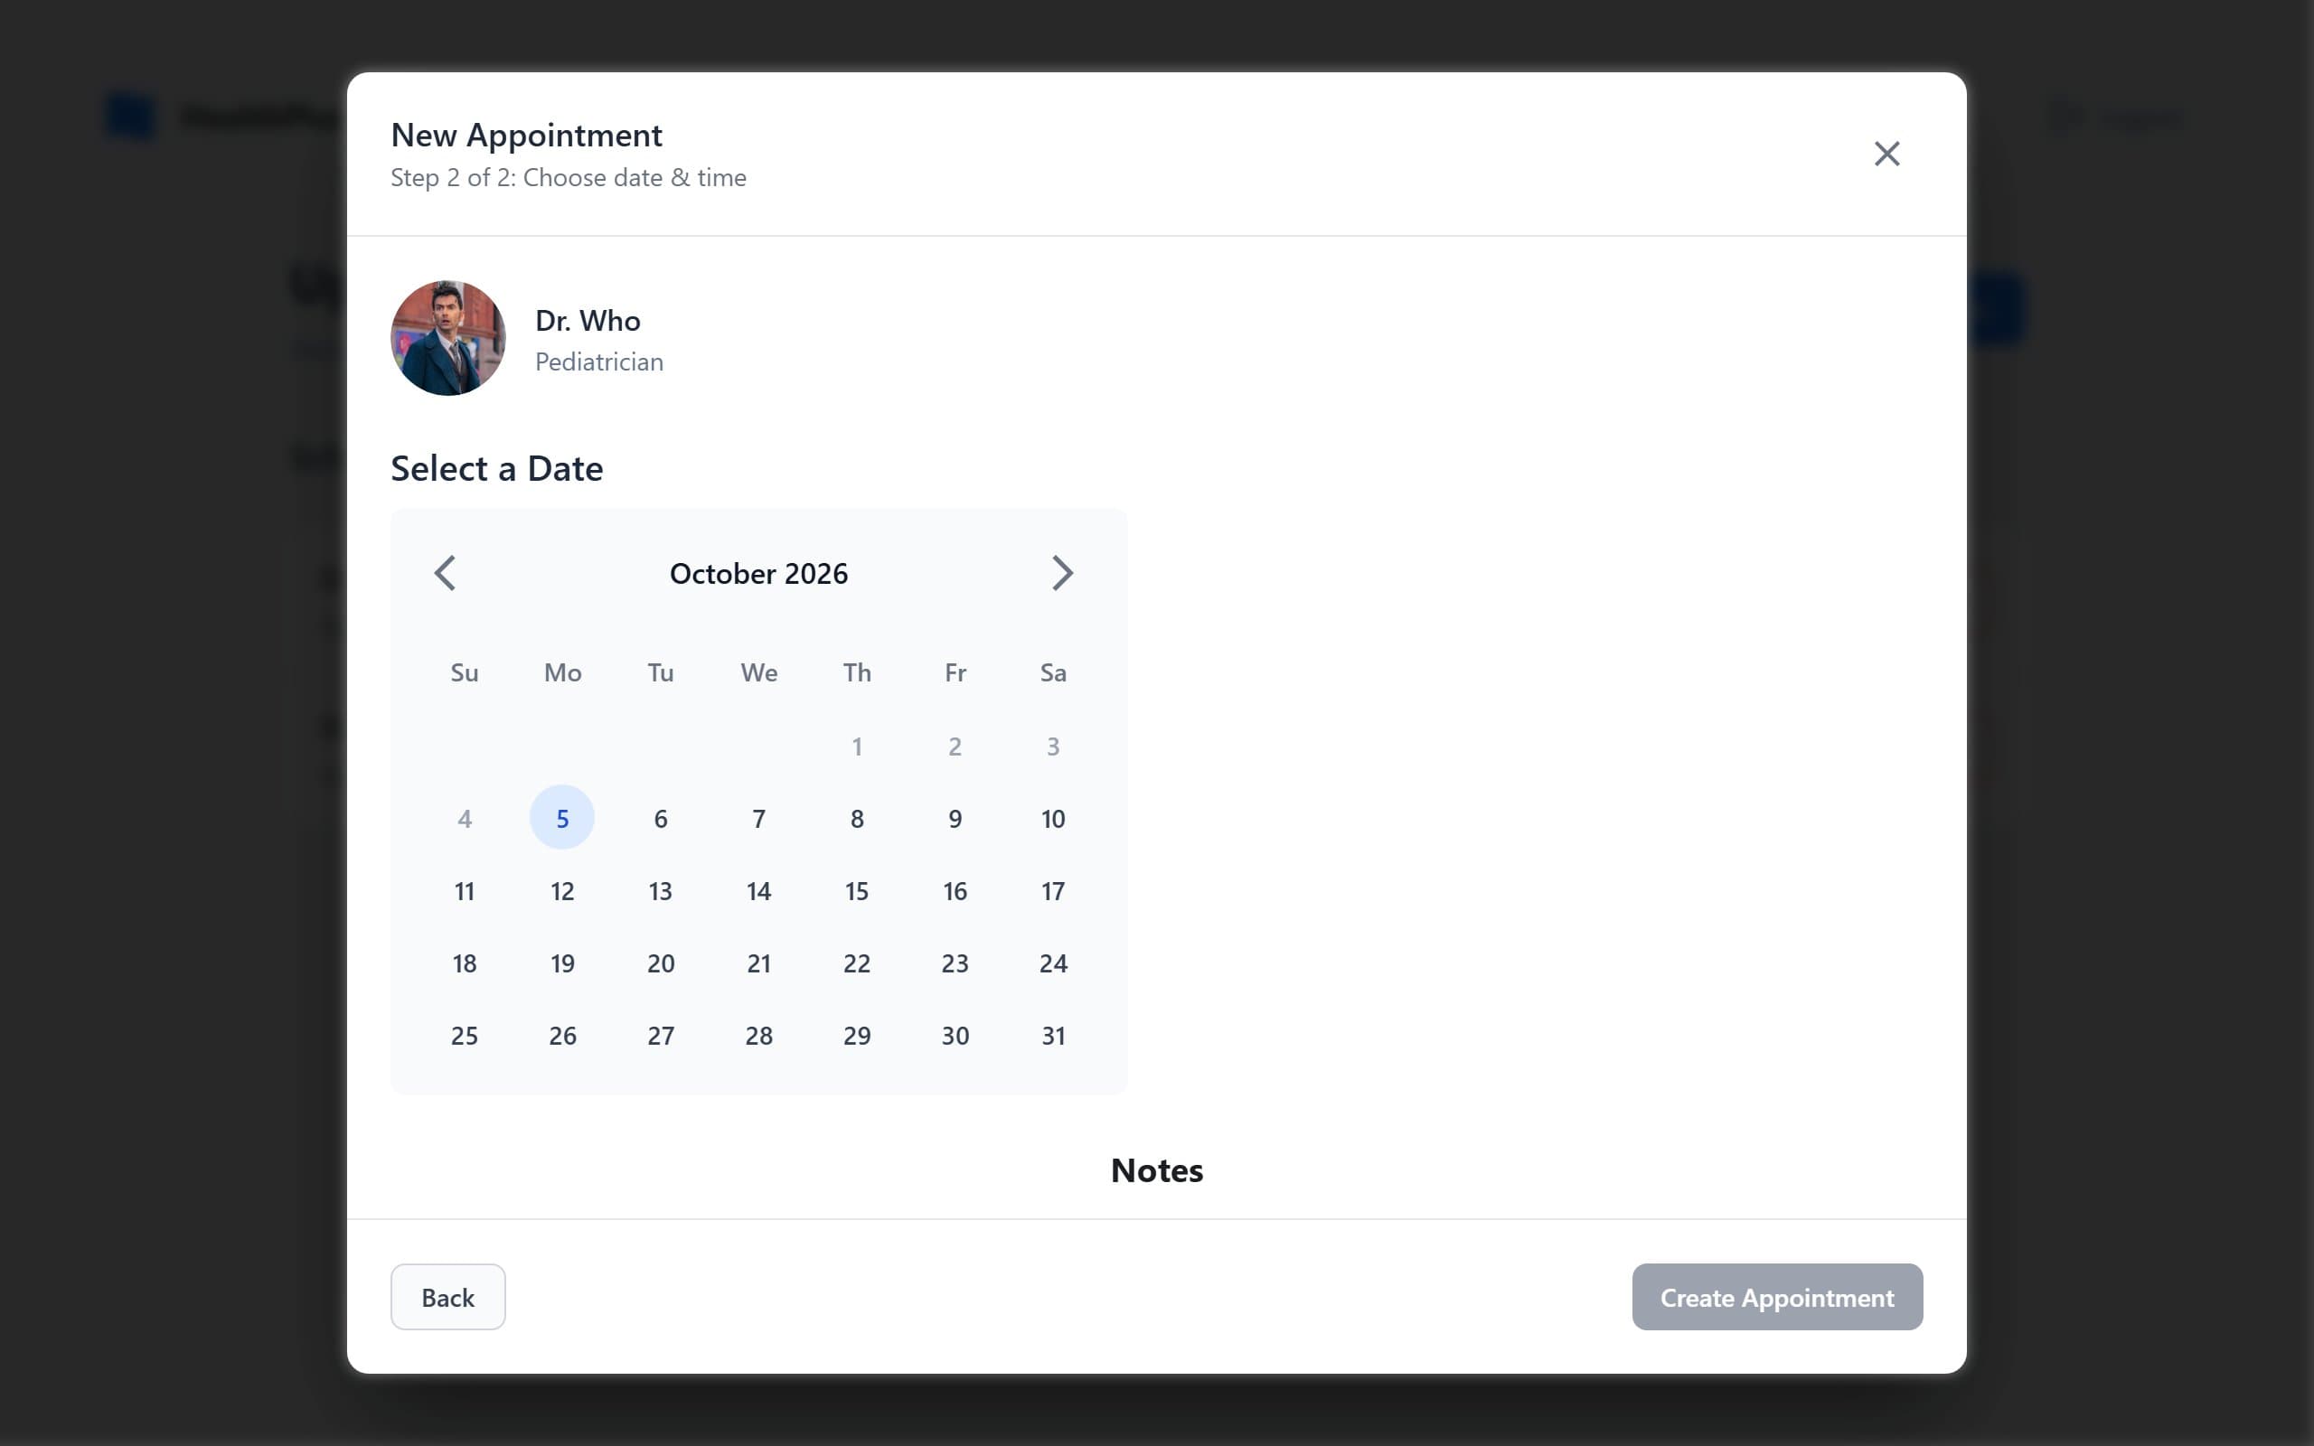Pick October 7 as the date
The image size is (2314, 1446).
coord(759,818)
